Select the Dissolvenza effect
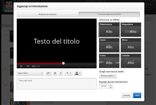 (x=109, y=30)
